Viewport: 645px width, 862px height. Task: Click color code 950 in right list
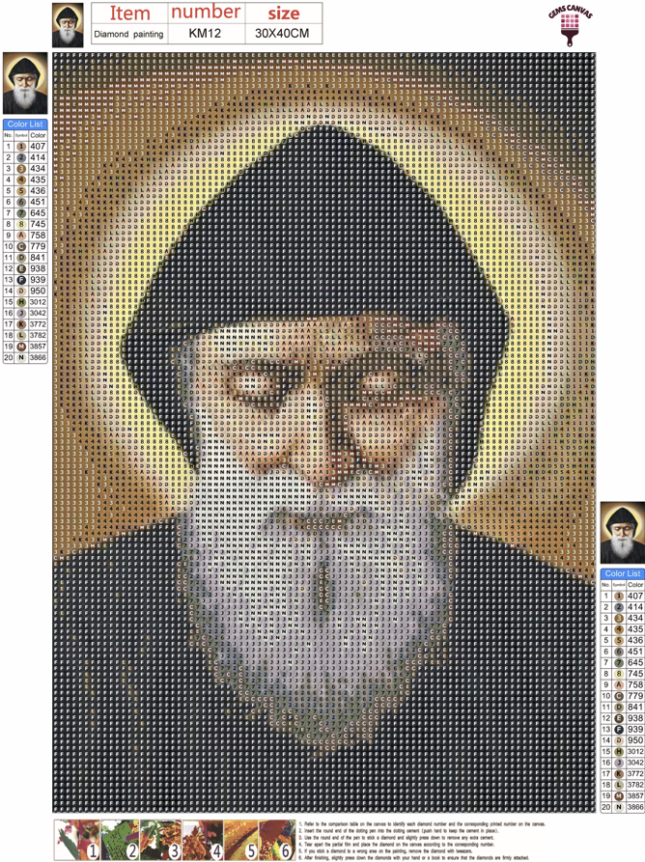(x=635, y=740)
